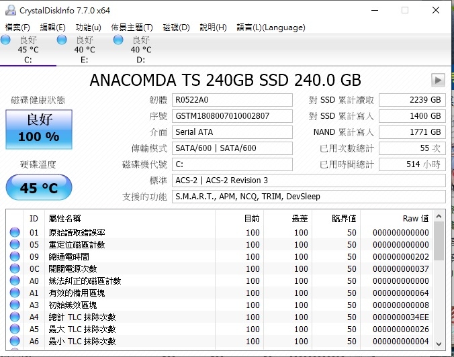The height and width of the screenshot is (357, 454).
Task: Open the 說明(H) menu
Action: 213,28
